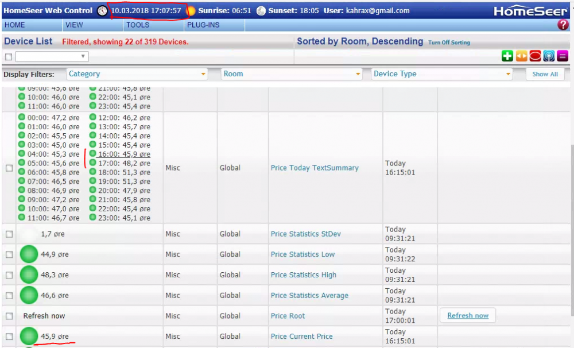Image resolution: width=574 pixels, height=348 pixels.
Task: Expand the Room filter dropdown
Action: click(292, 74)
